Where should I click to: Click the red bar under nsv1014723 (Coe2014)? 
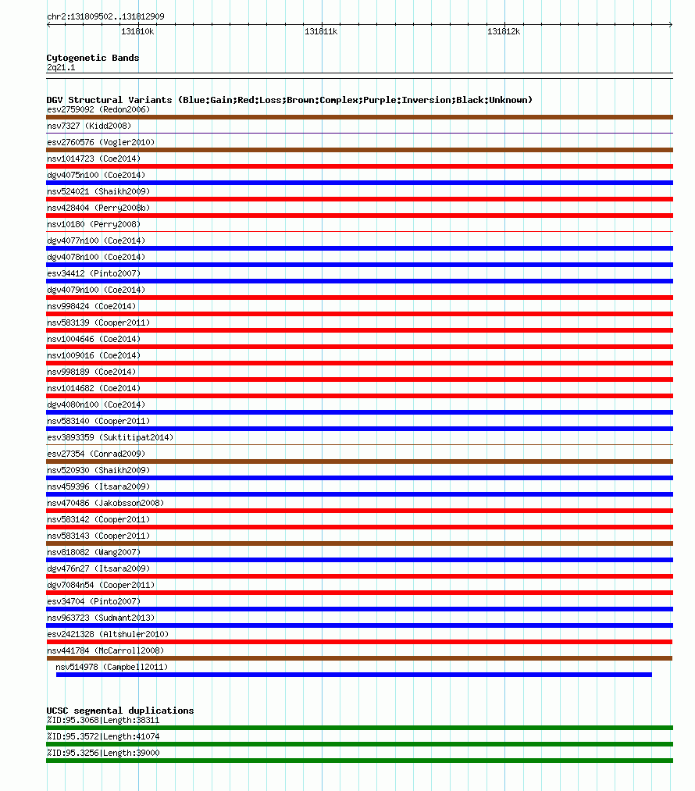click(360, 166)
